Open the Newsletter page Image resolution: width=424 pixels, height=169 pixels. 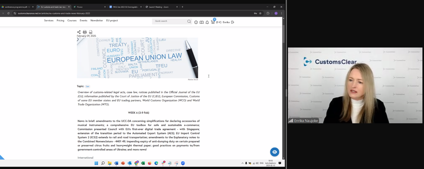tap(96, 20)
